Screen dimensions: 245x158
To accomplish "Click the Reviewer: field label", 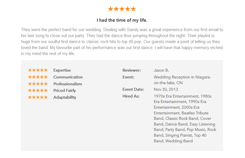I will click(131, 70).
